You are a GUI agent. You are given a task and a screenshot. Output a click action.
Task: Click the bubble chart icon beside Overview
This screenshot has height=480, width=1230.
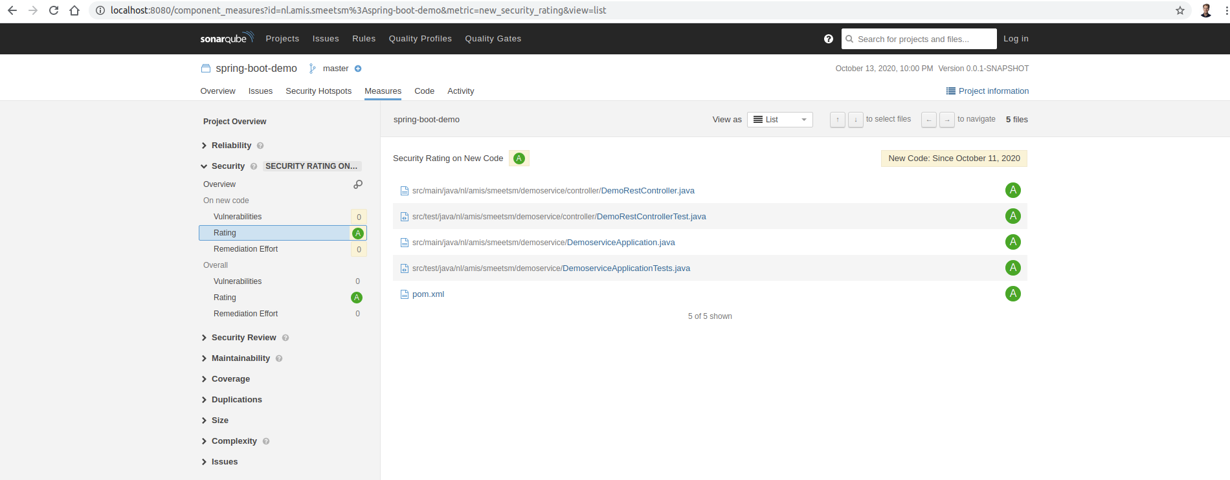click(x=358, y=184)
